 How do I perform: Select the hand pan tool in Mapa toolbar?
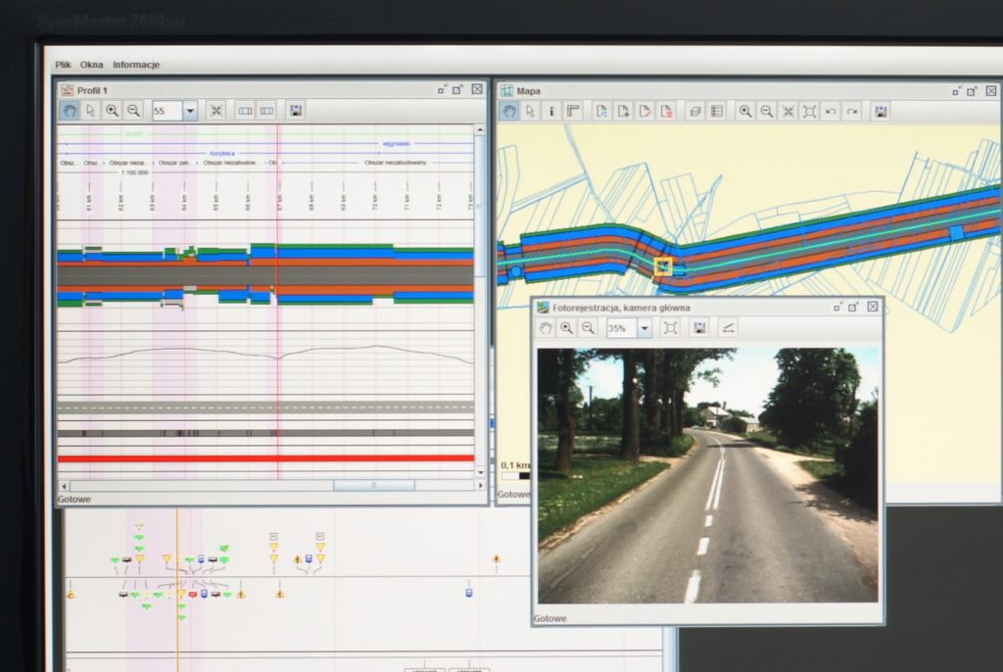pos(509,112)
